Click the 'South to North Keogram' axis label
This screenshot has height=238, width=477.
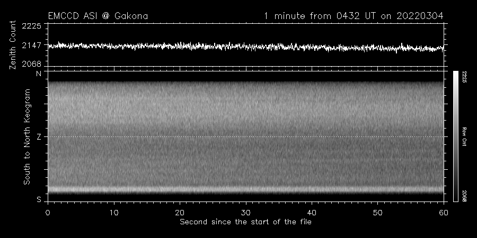(27, 136)
